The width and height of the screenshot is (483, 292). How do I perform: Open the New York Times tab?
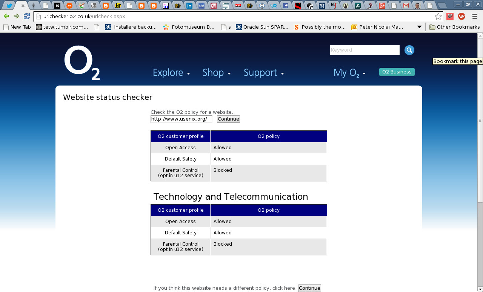point(321,6)
